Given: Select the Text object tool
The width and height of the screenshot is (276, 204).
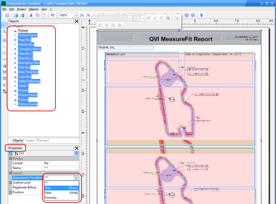Looking at the screenshot, I should pos(4,40).
